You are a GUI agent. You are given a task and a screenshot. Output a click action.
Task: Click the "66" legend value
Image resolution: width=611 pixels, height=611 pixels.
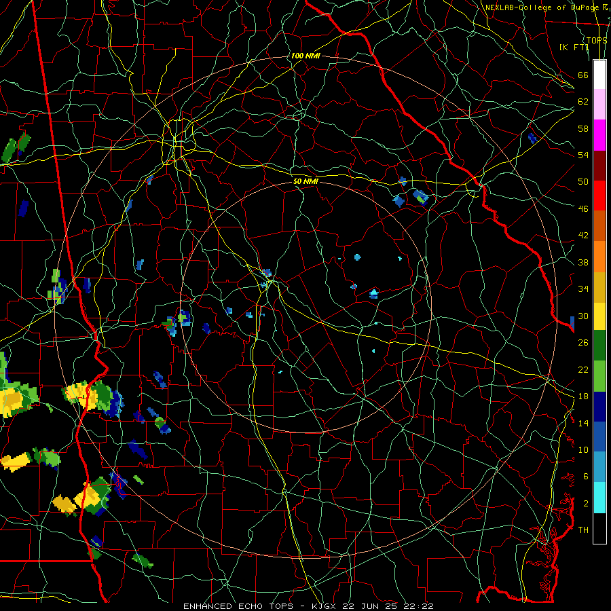tap(583, 75)
